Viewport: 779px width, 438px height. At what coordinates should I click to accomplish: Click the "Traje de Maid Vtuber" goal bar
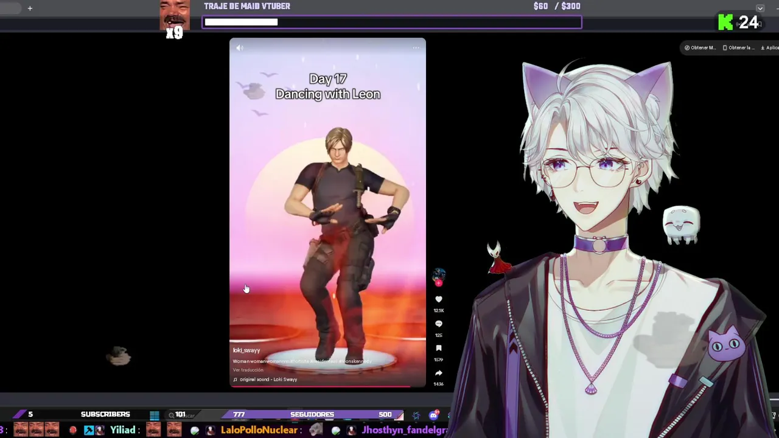392,23
